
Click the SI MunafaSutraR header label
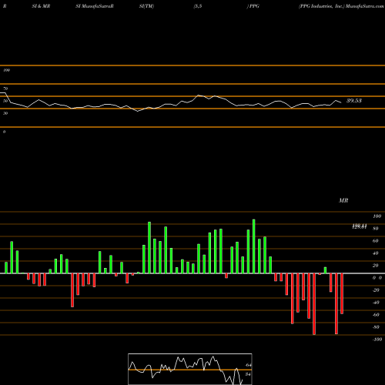pos(95,6)
